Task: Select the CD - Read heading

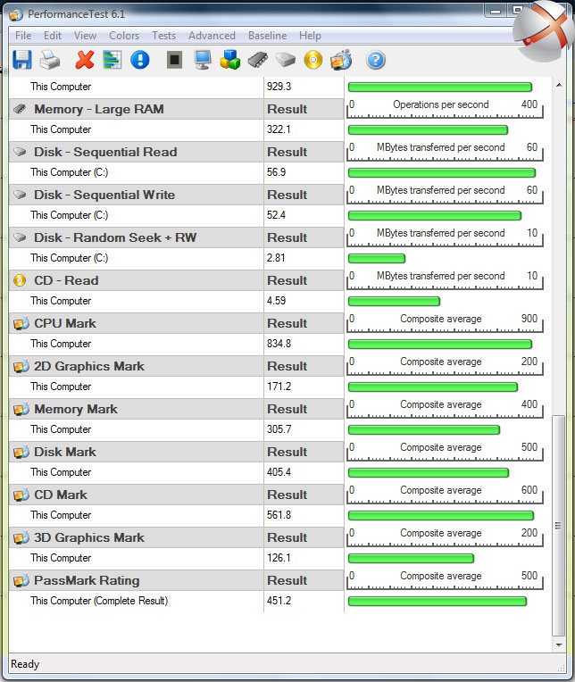Action: tap(66, 280)
